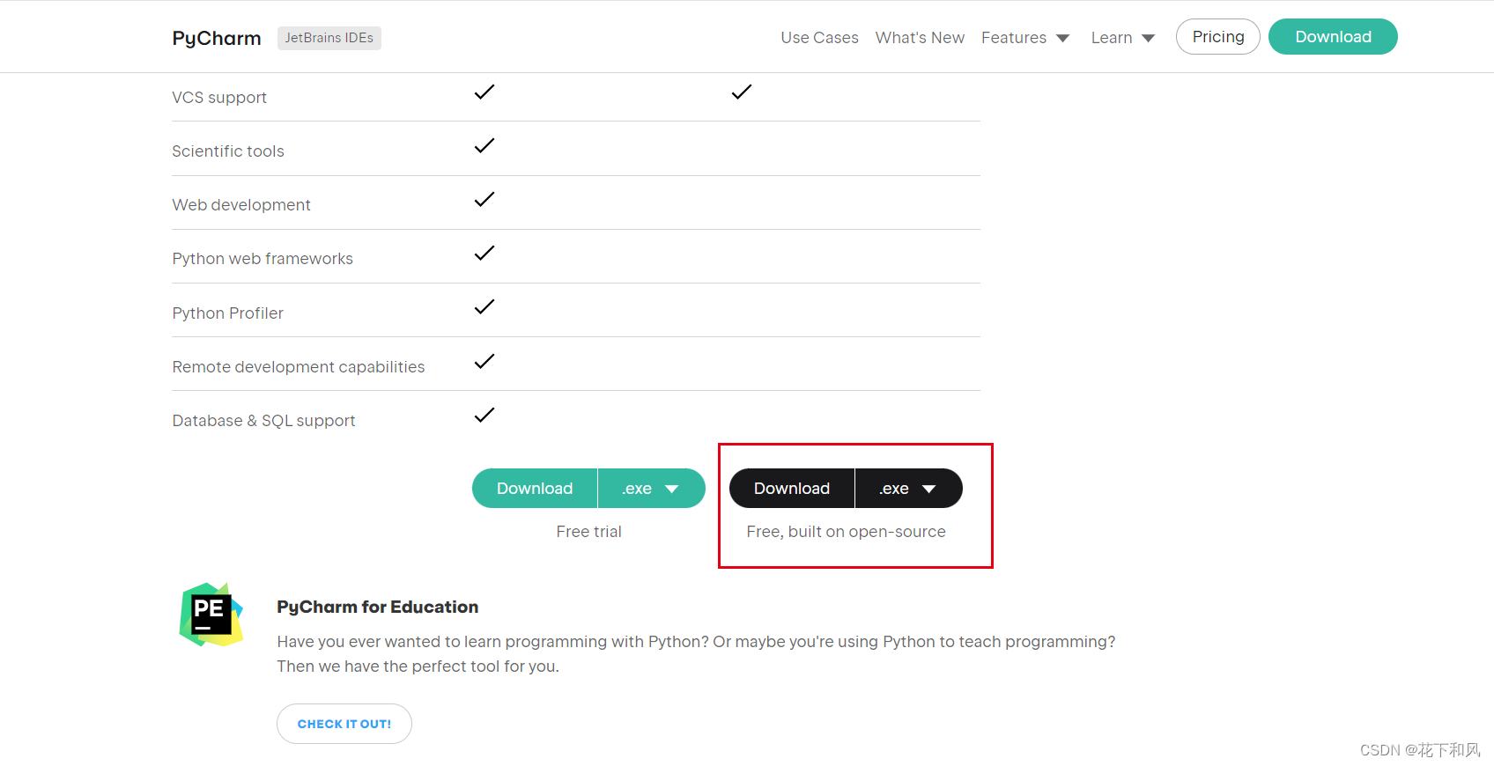Open the Pricing page
This screenshot has height=766, width=1494.
[x=1217, y=37]
